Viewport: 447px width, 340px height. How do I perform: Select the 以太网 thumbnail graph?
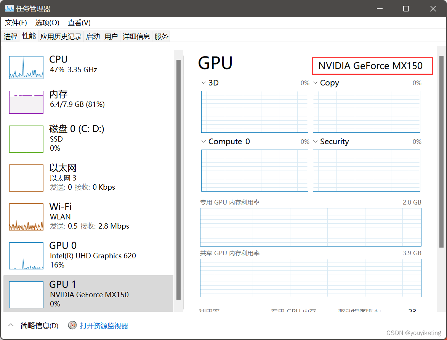coord(26,178)
